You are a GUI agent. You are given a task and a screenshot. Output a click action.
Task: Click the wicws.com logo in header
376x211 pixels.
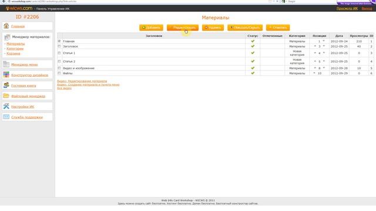click(x=19, y=8)
